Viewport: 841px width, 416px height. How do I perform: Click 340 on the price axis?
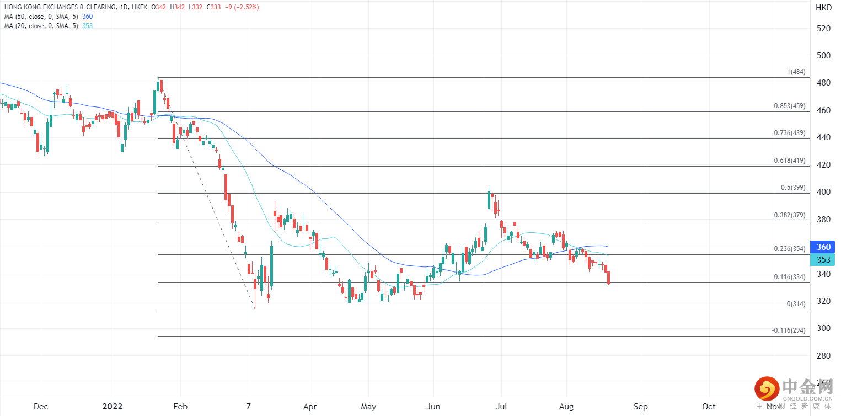(823, 274)
